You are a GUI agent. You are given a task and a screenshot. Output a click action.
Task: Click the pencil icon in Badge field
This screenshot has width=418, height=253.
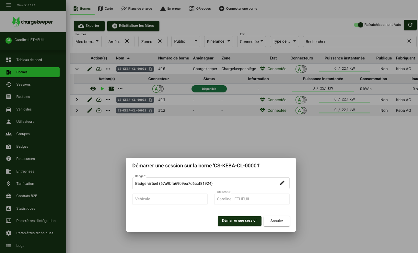click(x=282, y=183)
